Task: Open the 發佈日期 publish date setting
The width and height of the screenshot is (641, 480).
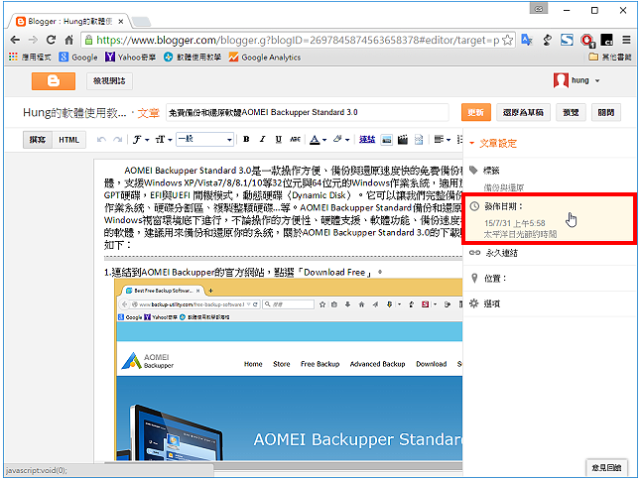Action: [550, 220]
